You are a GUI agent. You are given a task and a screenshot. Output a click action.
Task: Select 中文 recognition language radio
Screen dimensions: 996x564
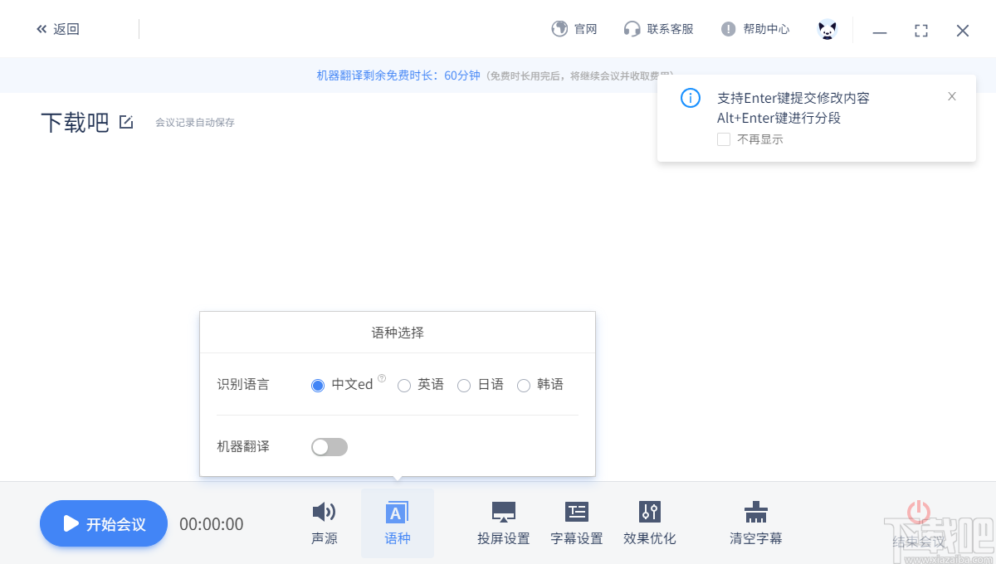tap(318, 385)
